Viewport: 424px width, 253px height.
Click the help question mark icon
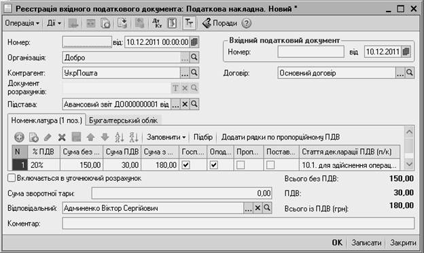coord(247,23)
